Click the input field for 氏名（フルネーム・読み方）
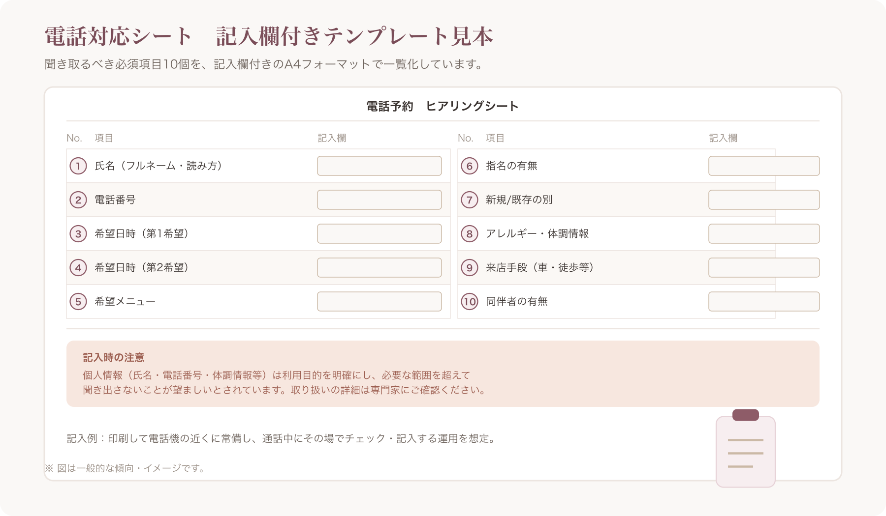Image resolution: width=886 pixels, height=516 pixels. [x=380, y=166]
